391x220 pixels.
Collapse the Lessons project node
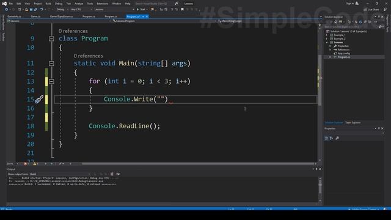click(x=327, y=42)
